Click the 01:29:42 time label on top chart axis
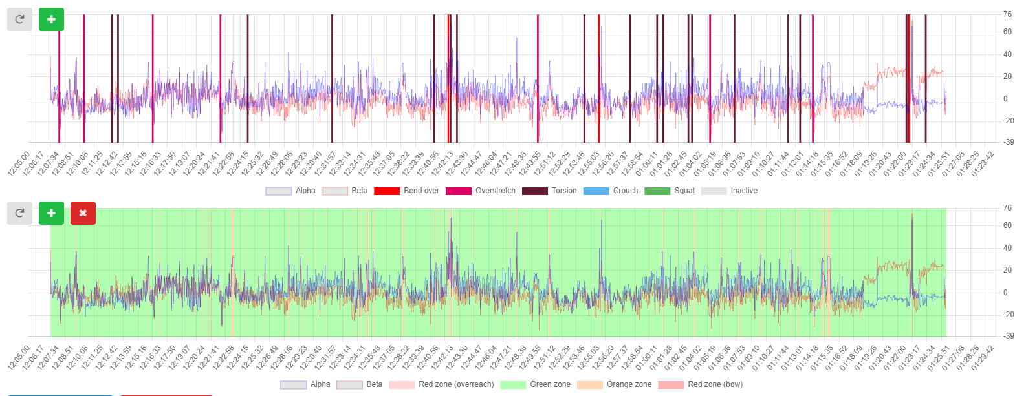 click(x=983, y=163)
